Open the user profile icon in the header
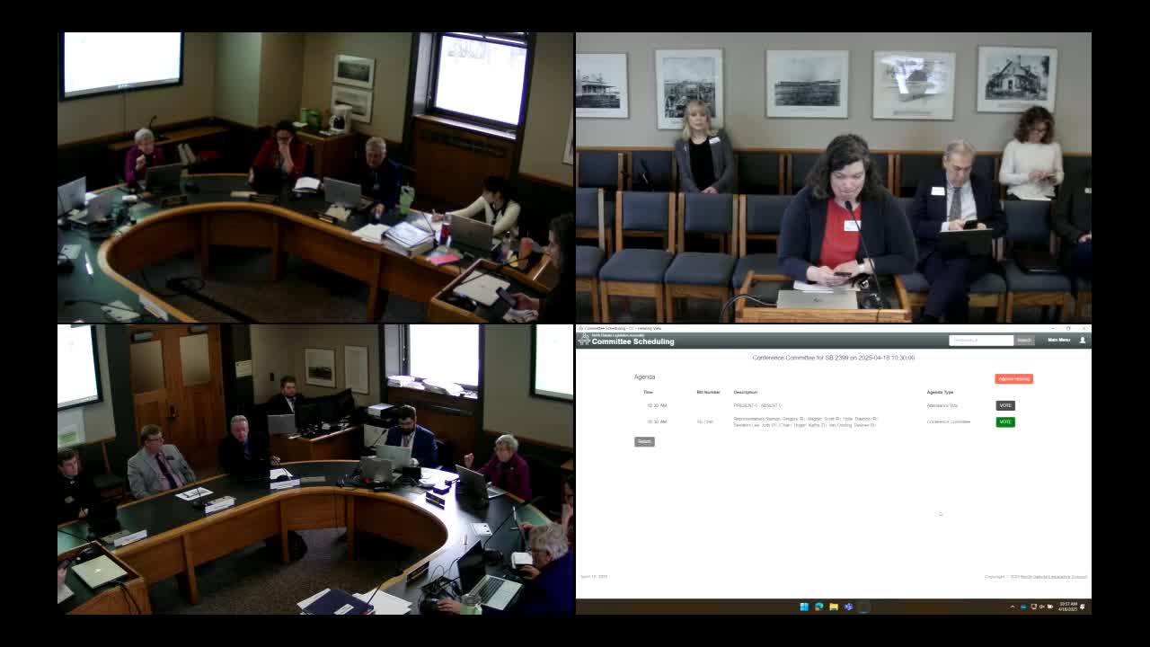The width and height of the screenshot is (1150, 647). tap(1083, 341)
